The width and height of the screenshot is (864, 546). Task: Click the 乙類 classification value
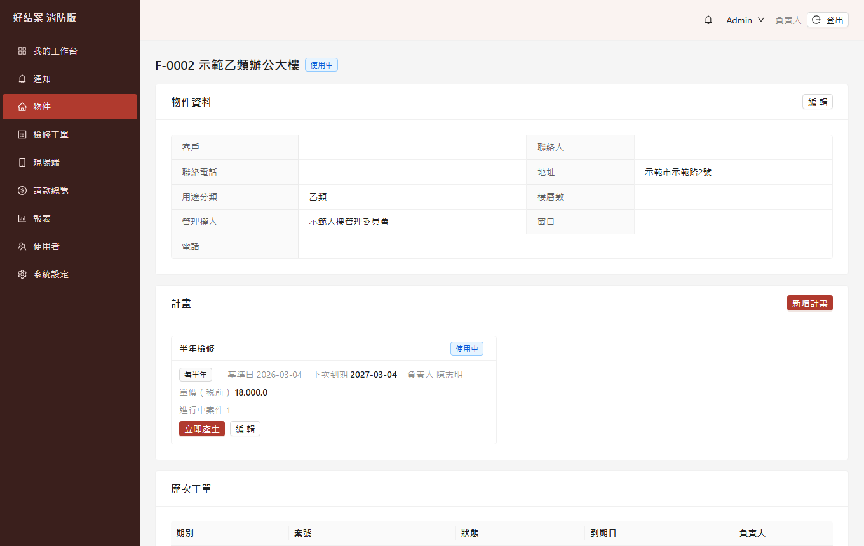tap(318, 197)
